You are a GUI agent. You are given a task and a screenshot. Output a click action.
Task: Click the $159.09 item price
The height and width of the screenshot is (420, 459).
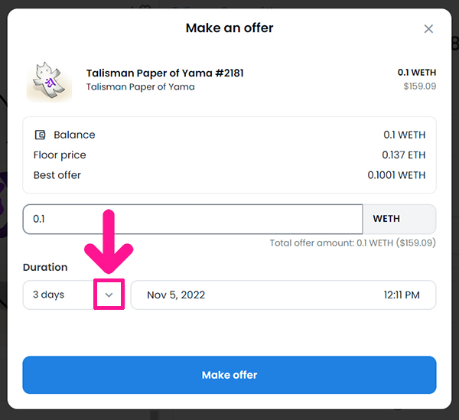coord(420,86)
